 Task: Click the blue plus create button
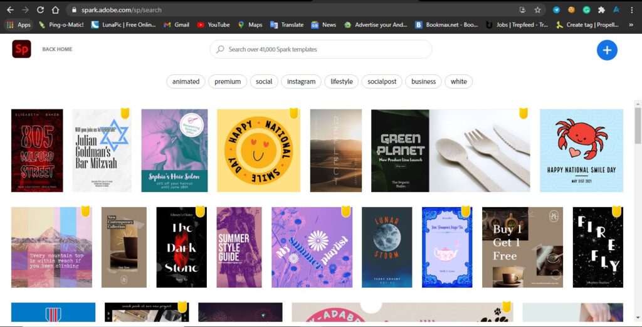point(607,50)
